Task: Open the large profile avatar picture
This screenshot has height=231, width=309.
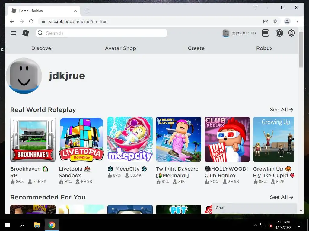Action: (x=24, y=75)
